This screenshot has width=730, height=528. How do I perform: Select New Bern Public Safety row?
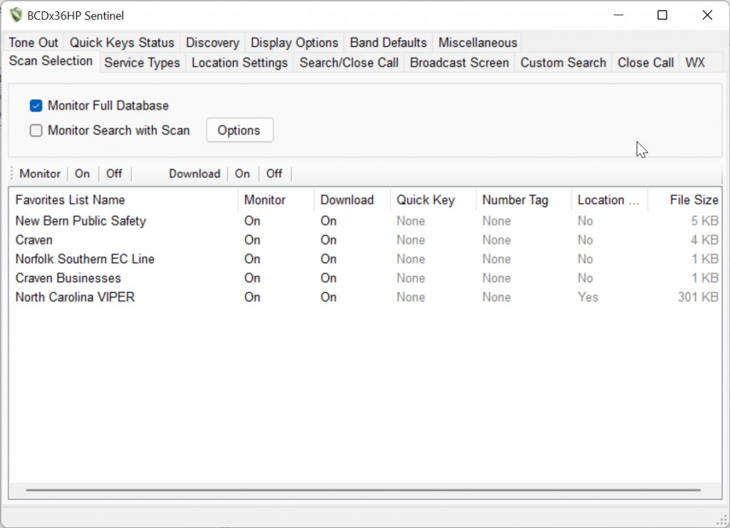[366, 221]
